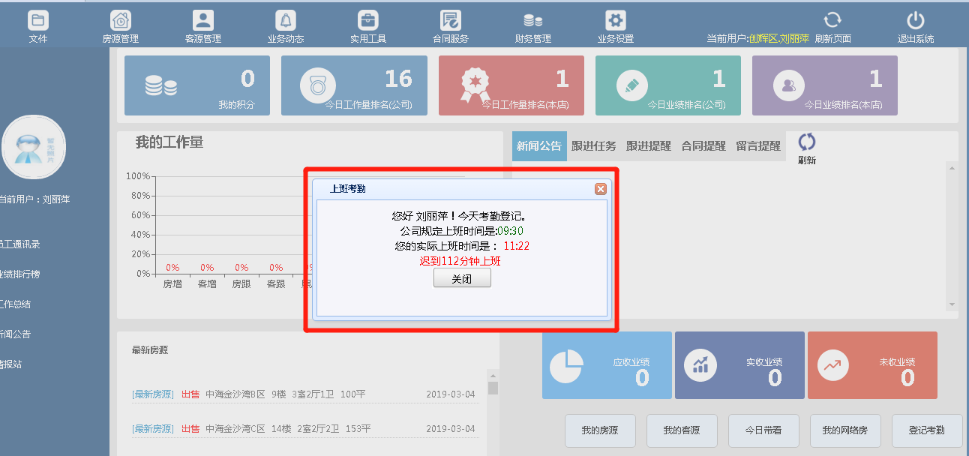Click the 登记考勤 button
969x456 pixels.
[x=926, y=430]
